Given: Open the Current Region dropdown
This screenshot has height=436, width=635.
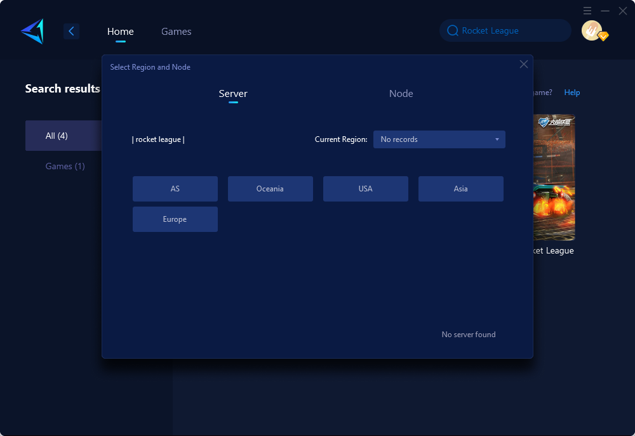Looking at the screenshot, I should 439,139.
